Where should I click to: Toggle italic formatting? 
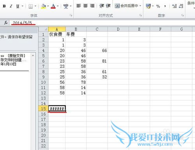coord(11,6)
